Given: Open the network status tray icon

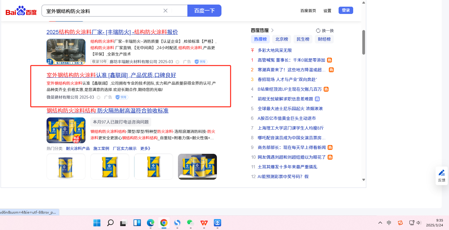Looking at the screenshot, I should click(x=412, y=223).
